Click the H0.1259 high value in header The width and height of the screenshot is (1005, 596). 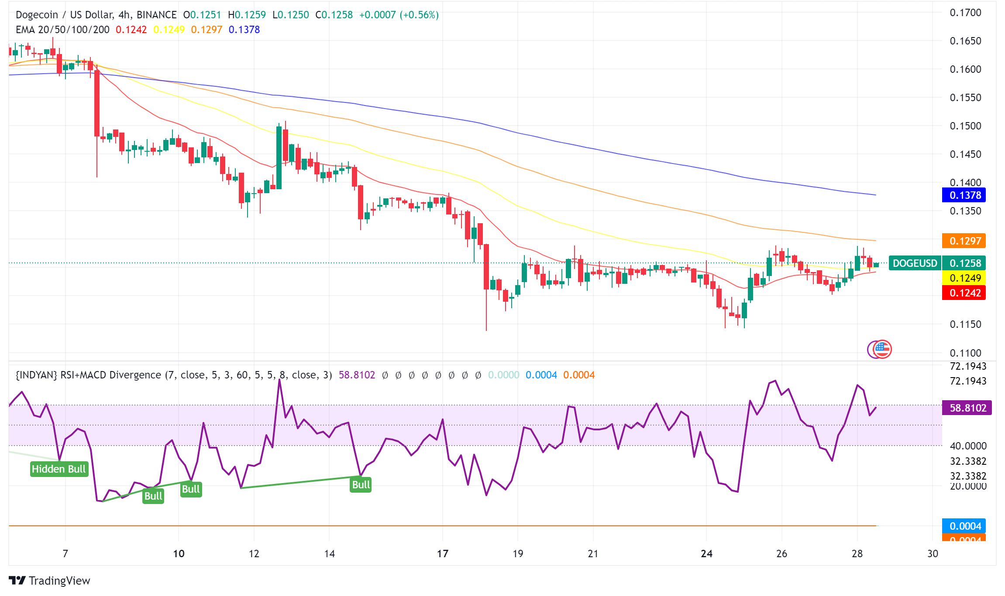[x=247, y=15]
